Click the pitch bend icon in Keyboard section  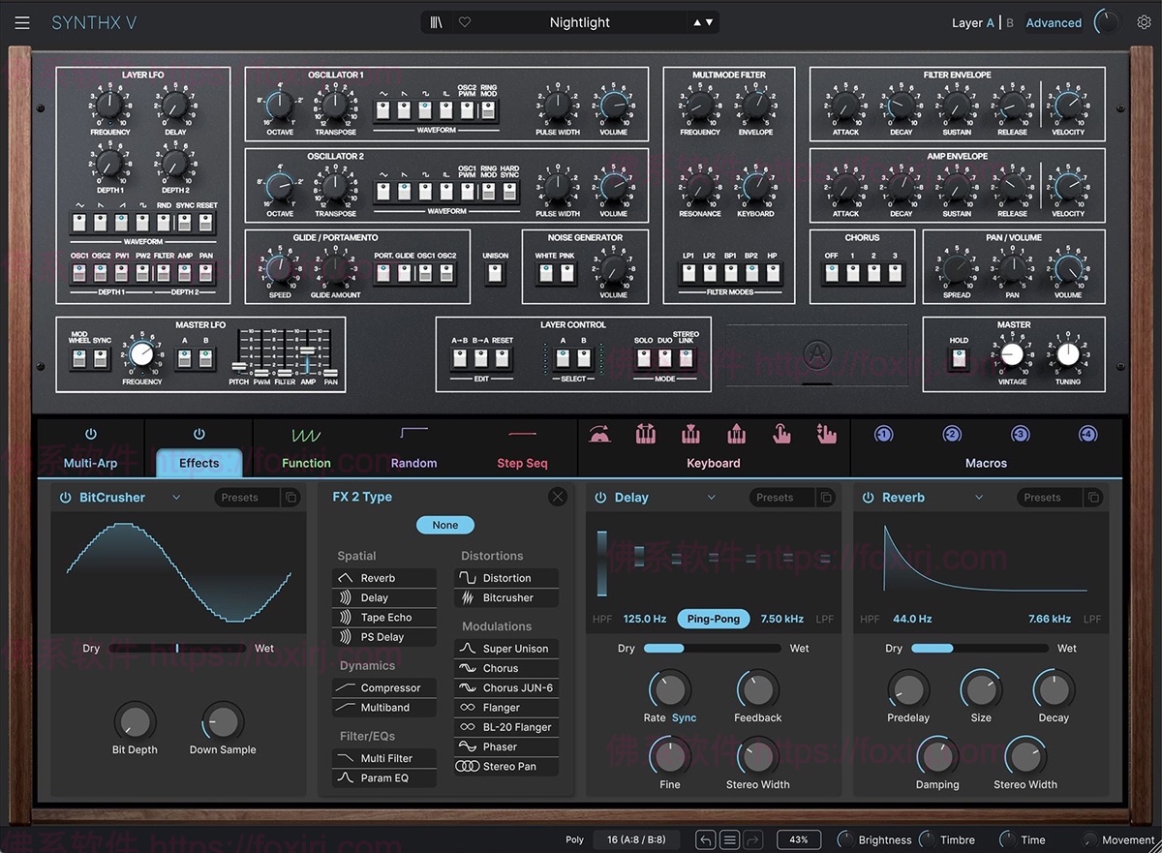point(600,434)
